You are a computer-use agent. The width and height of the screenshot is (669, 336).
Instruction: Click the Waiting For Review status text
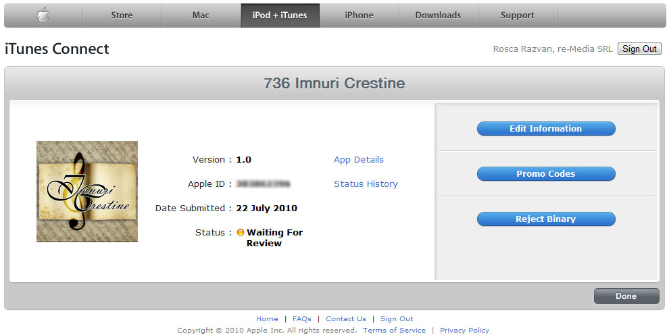click(274, 238)
